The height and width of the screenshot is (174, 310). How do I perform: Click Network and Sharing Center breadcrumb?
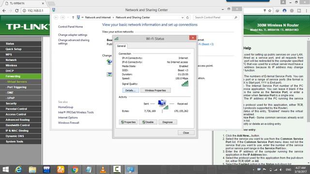pos(133,17)
